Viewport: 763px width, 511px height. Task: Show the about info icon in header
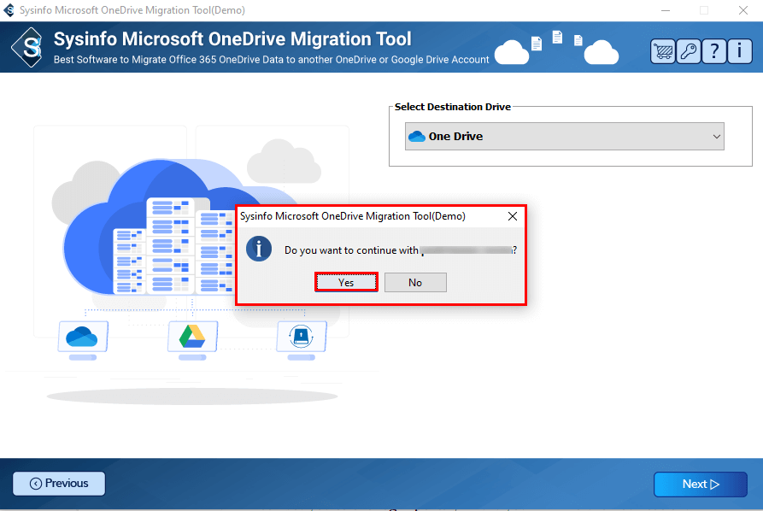(740, 51)
